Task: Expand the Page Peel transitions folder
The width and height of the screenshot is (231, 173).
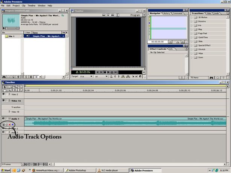Action: (191, 33)
